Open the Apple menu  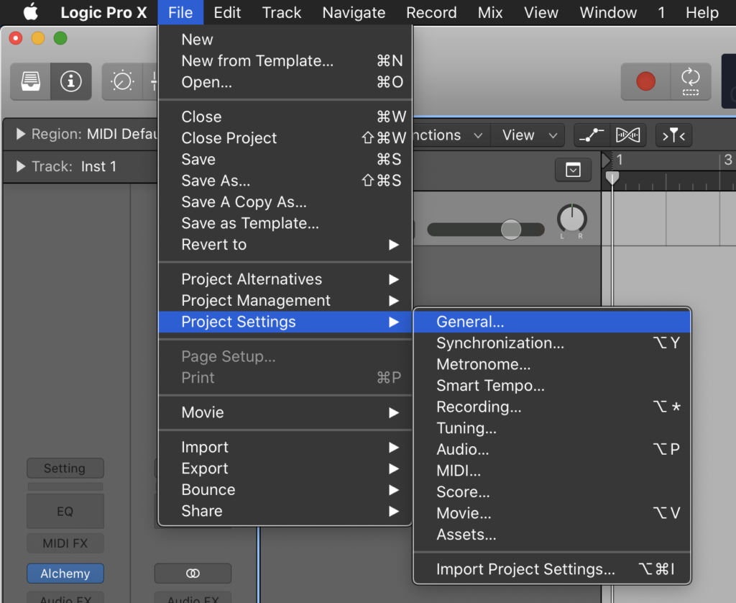30,12
